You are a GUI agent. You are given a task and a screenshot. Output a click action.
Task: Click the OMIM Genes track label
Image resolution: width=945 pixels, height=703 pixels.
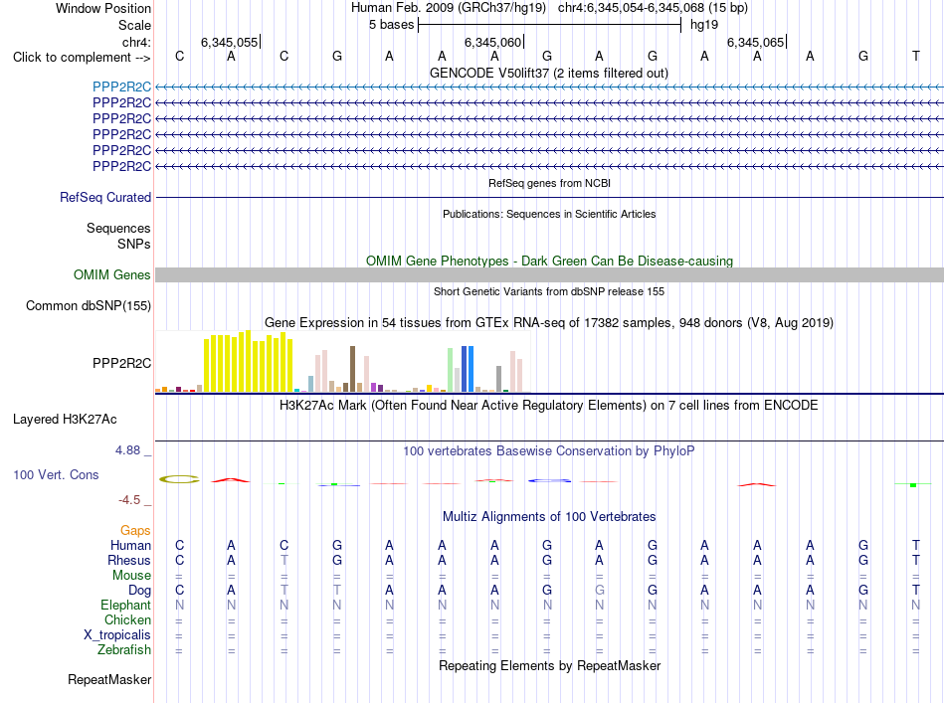coord(112,274)
